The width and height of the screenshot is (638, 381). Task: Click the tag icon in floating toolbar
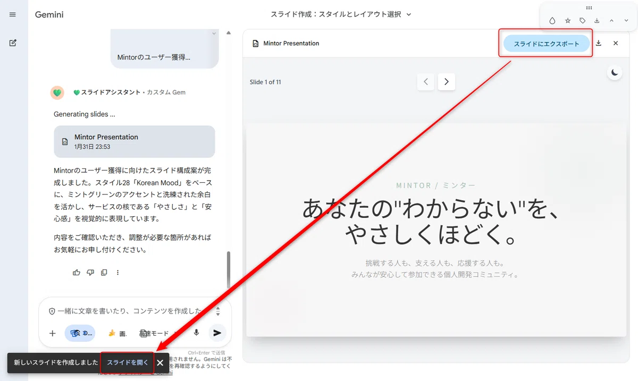pyautogui.click(x=582, y=21)
